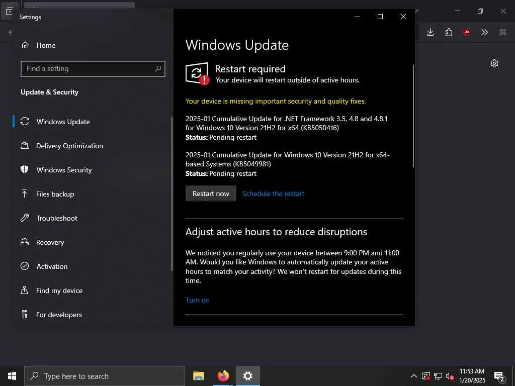Click the Home house icon
This screenshot has height=386, width=515.
(x=25, y=45)
